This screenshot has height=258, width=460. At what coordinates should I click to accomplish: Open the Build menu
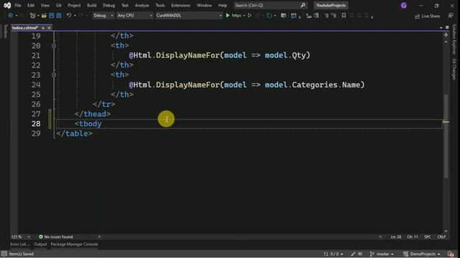point(91,5)
